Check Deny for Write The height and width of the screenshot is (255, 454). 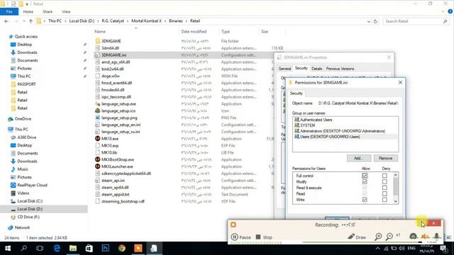(x=384, y=200)
